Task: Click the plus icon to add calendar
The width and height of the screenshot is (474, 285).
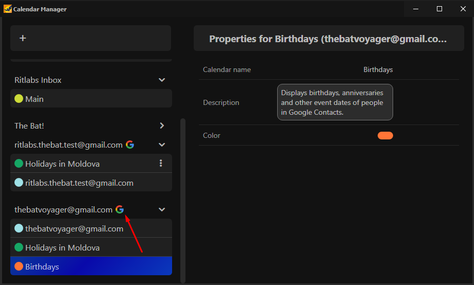Action: pos(23,38)
